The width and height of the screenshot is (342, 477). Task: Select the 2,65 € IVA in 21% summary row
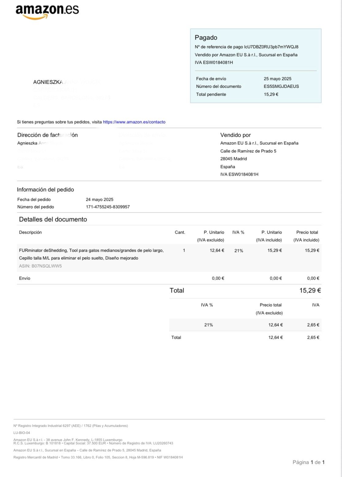(x=313, y=325)
